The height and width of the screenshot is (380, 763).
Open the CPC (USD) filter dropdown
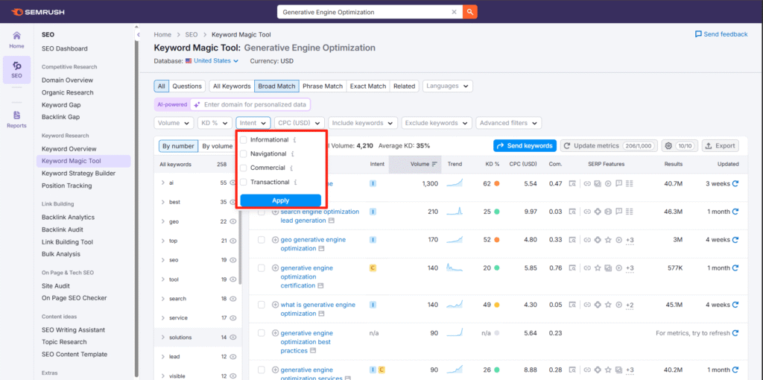(x=300, y=123)
